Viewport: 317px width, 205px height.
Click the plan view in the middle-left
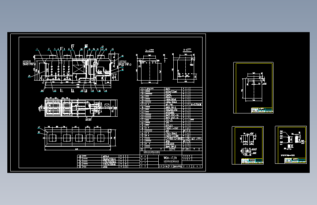pyautogui.click(x=79, y=108)
